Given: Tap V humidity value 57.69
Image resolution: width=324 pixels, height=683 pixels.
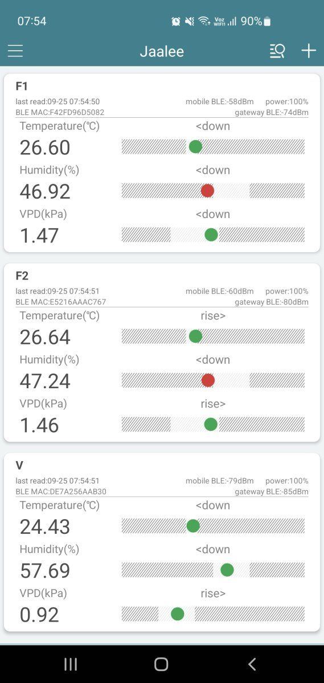Looking at the screenshot, I should (x=45, y=570).
